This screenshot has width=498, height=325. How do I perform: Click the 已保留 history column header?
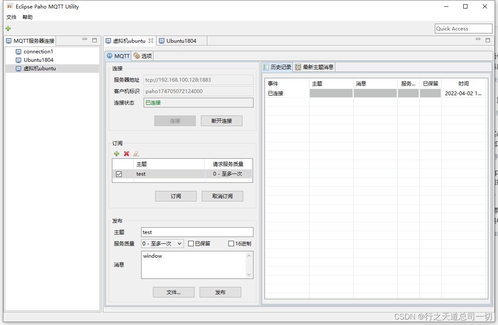(x=430, y=84)
